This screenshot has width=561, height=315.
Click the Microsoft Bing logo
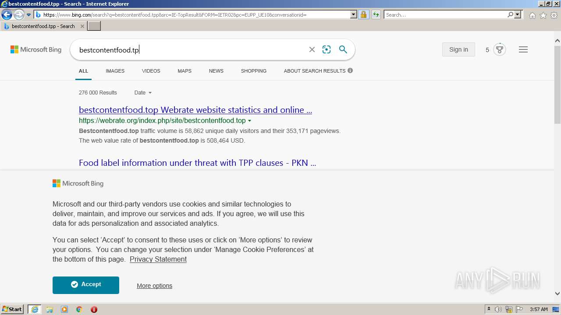click(x=36, y=49)
